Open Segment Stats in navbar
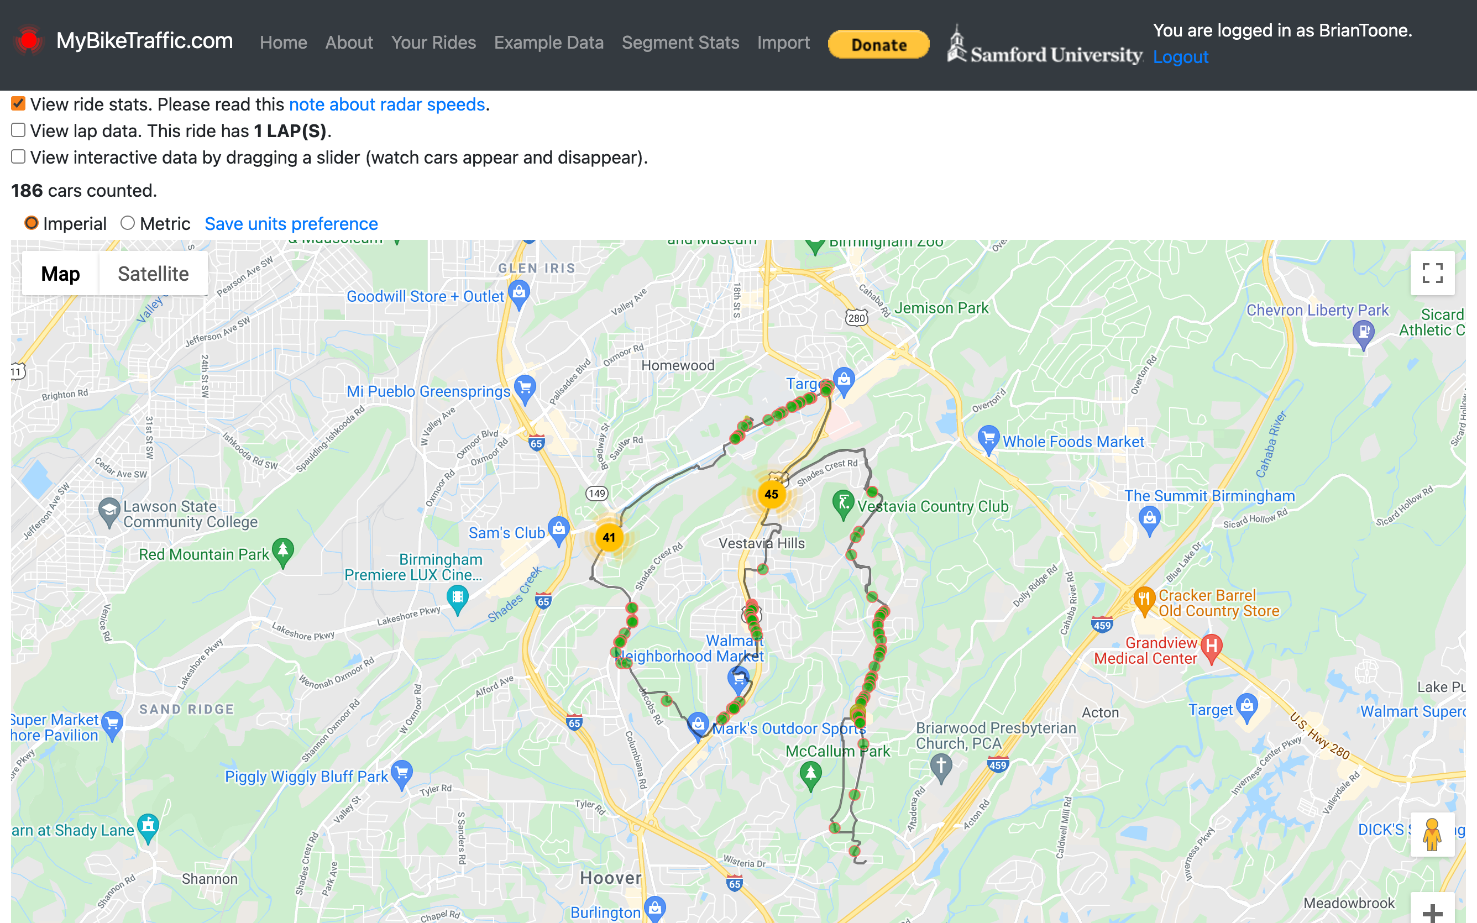Screen dimensions: 1477x923 click(680, 43)
